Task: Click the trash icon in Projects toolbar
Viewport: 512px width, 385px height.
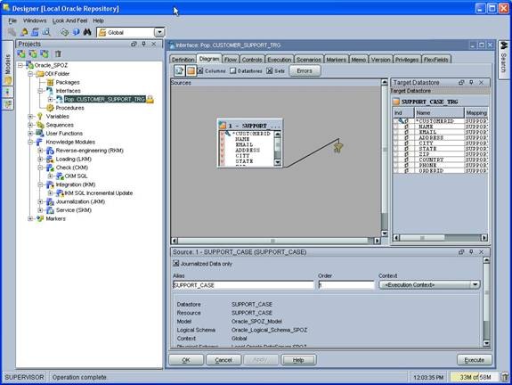Action: pyautogui.click(x=58, y=53)
